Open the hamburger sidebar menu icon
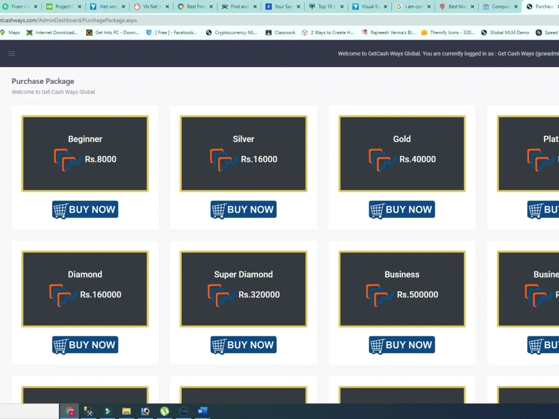The width and height of the screenshot is (559, 419). click(11, 54)
